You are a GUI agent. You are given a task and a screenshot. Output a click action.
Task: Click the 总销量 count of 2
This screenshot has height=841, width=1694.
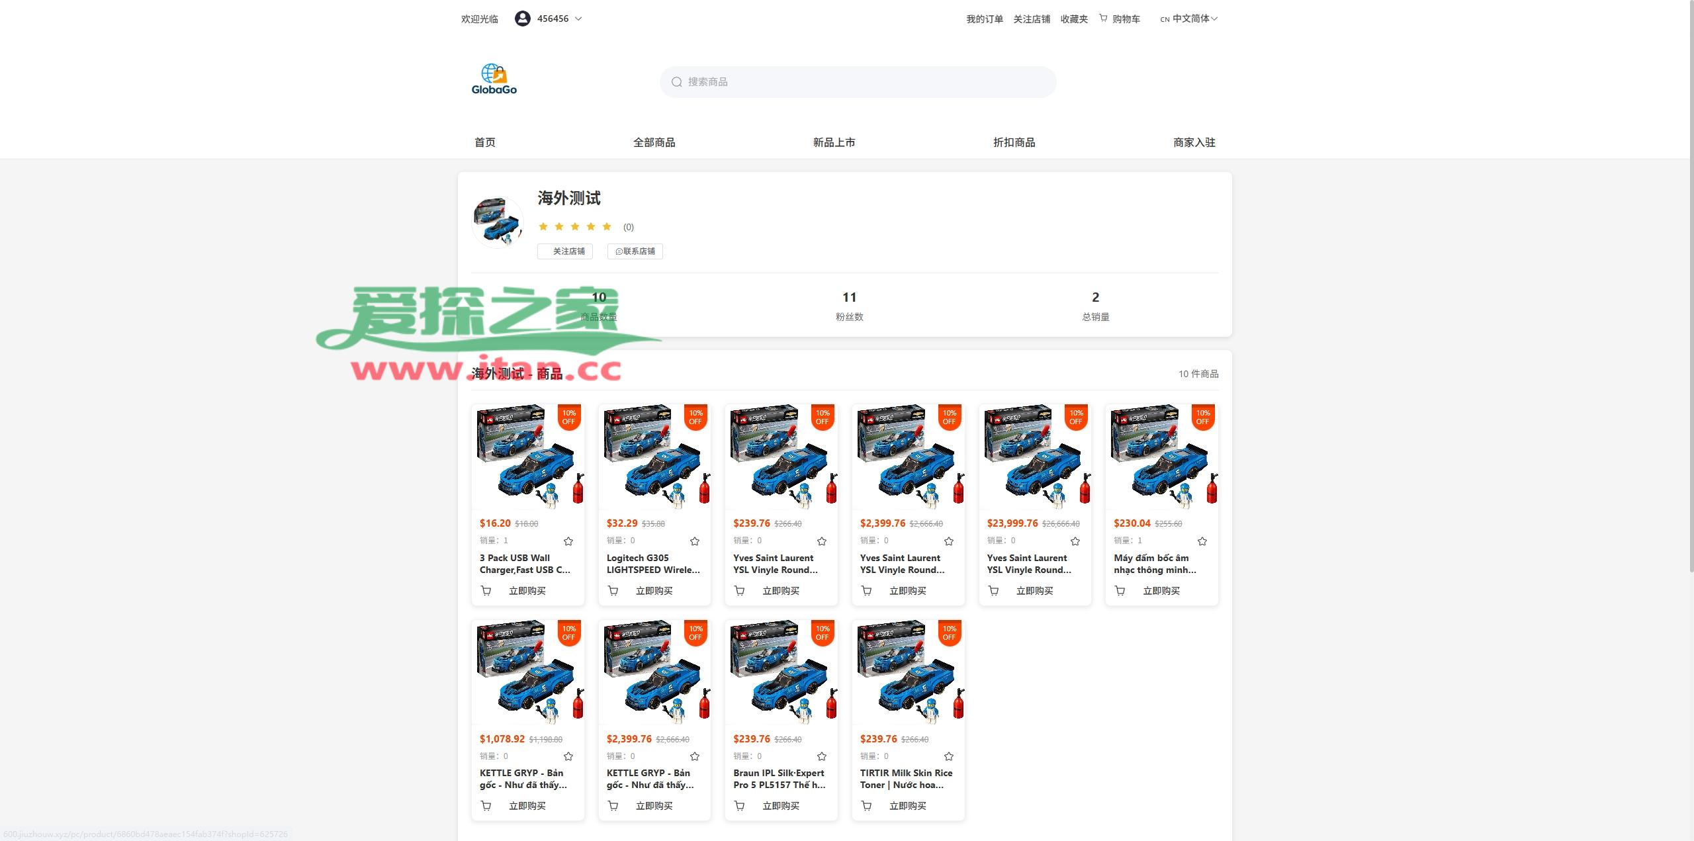1096,297
